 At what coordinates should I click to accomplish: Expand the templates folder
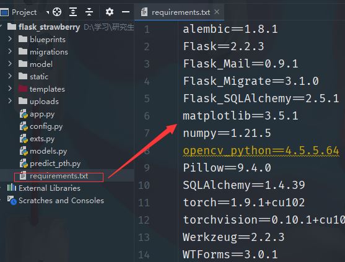(10, 89)
